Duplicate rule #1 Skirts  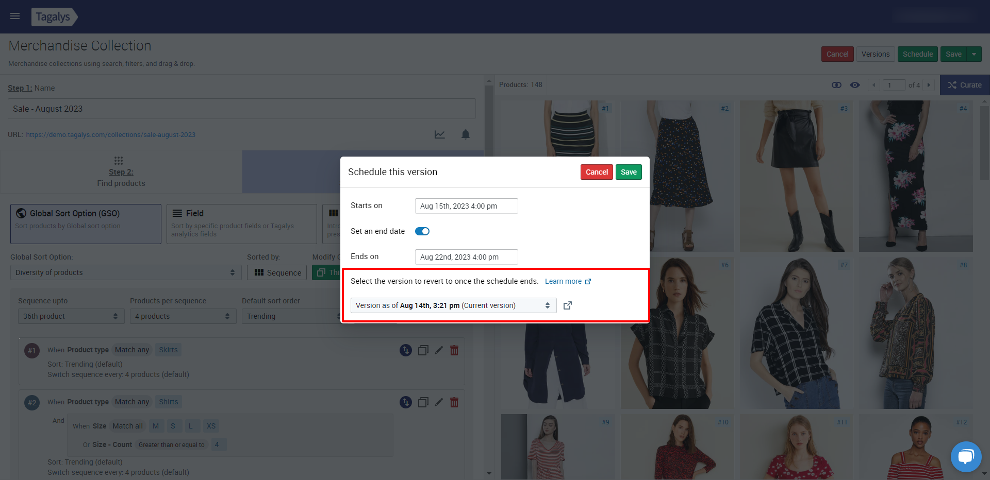(423, 350)
